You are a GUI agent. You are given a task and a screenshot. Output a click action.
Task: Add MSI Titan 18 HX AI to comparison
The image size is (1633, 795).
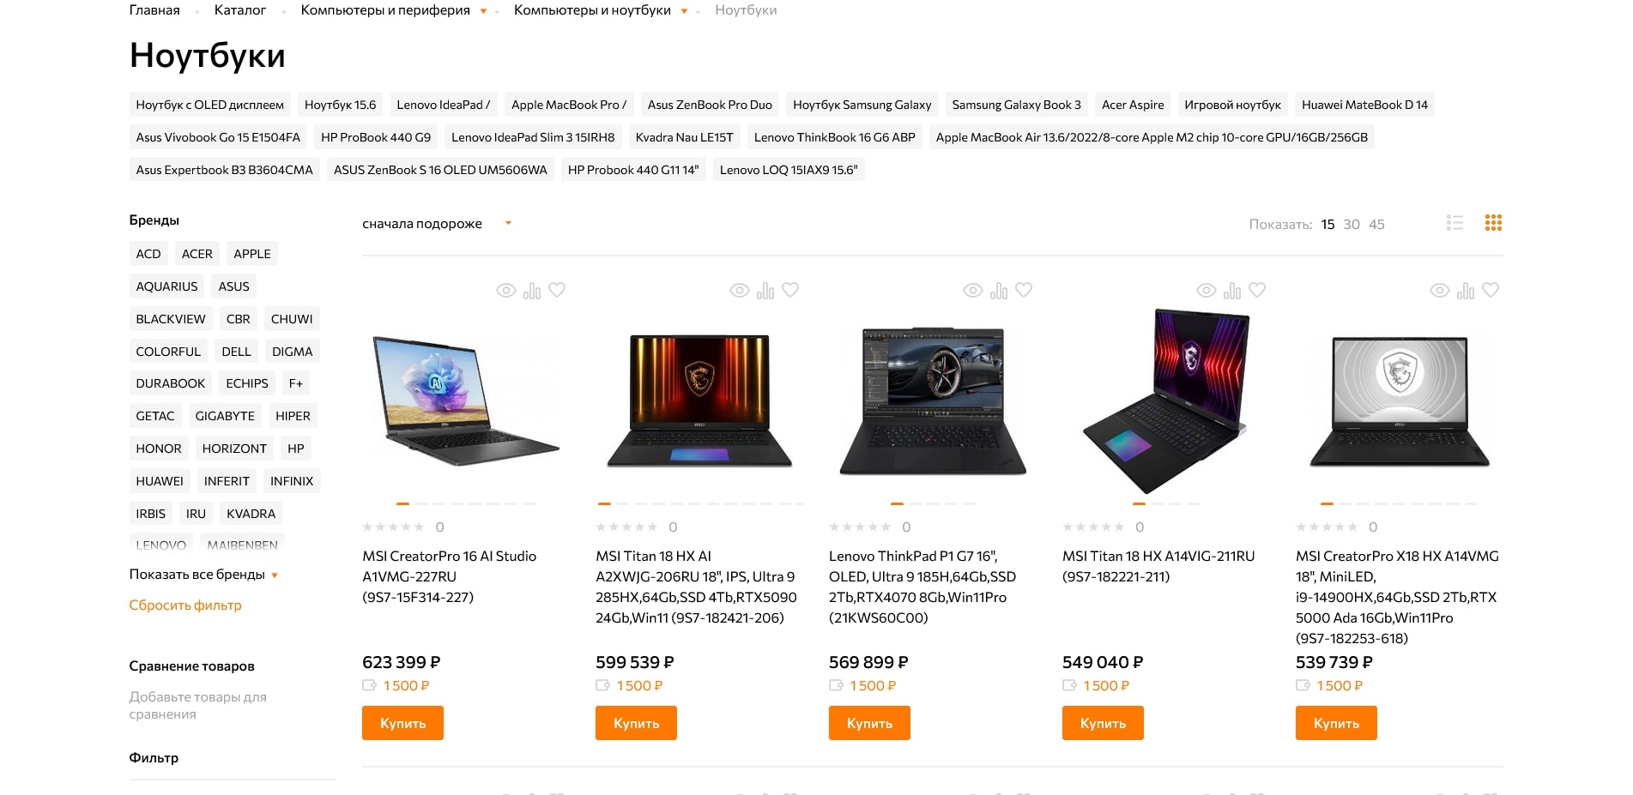[765, 291]
